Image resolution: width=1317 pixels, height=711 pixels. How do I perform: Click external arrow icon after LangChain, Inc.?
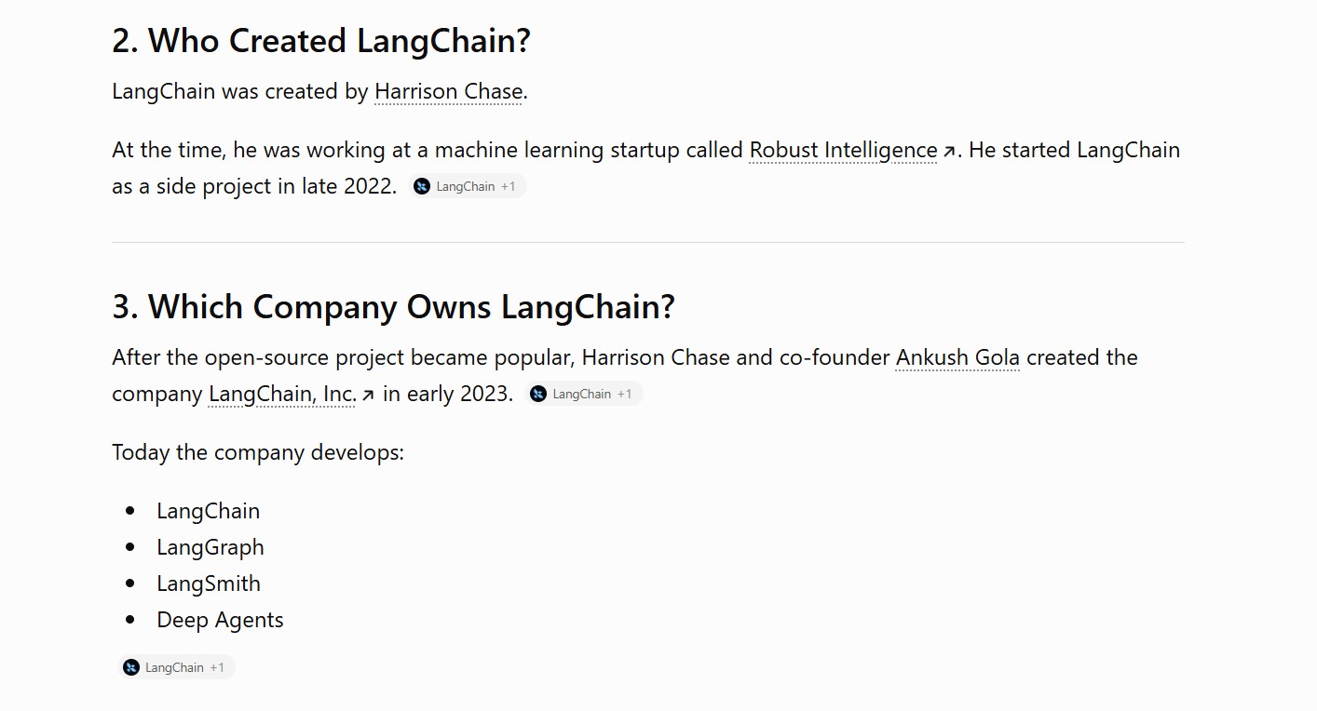pos(368,395)
